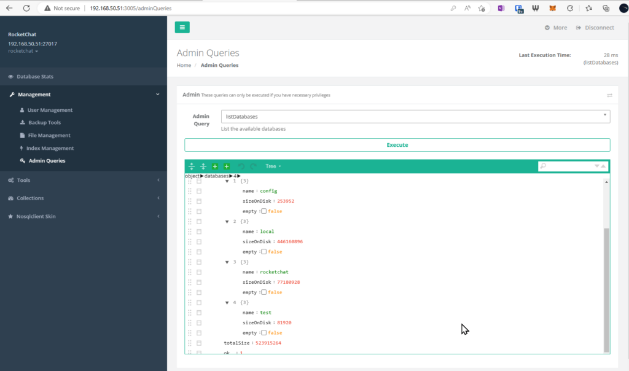Click the undo arrow in the JSON editor toolbar
Screen dimensions: 629x371
[x=241, y=166]
